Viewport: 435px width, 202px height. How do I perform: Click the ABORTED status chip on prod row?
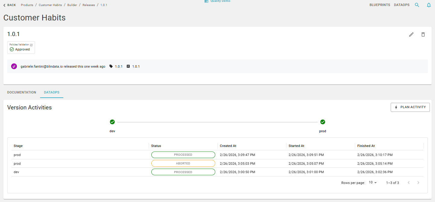pyautogui.click(x=183, y=163)
